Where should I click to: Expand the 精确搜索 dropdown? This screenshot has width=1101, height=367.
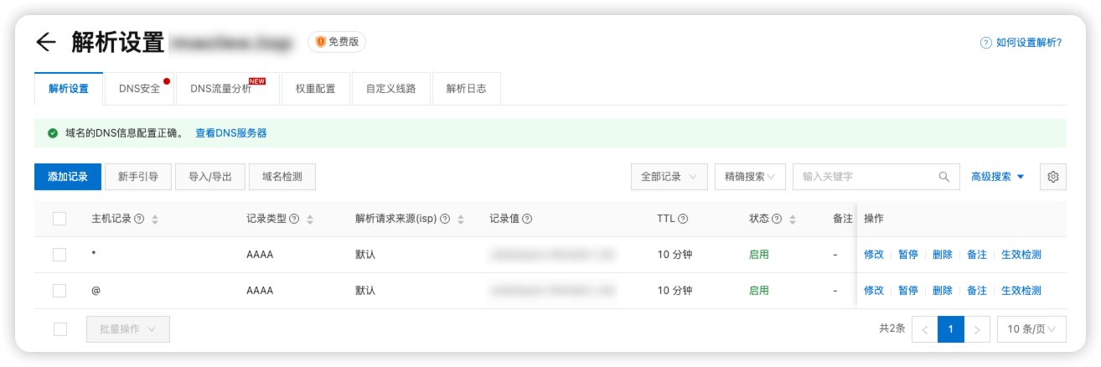[750, 177]
